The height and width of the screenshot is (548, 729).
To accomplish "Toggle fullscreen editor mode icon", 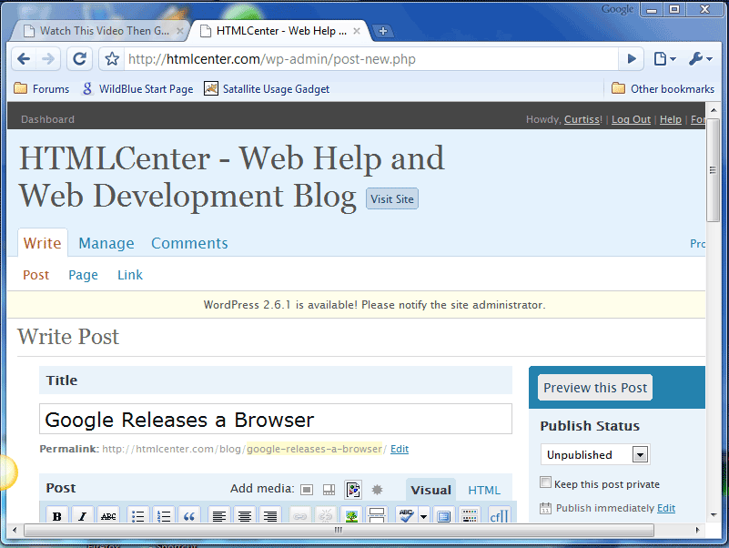I will 444,516.
